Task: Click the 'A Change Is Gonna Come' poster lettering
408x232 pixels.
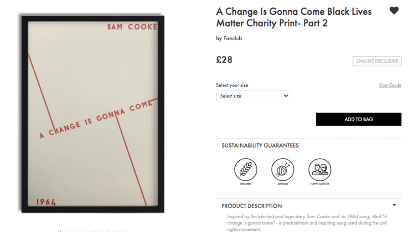Action: [96, 121]
